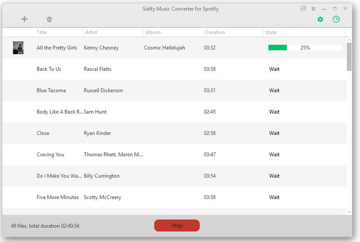This screenshot has width=360, height=242.
Task: Open conversion history clock icon
Action: [x=336, y=19]
